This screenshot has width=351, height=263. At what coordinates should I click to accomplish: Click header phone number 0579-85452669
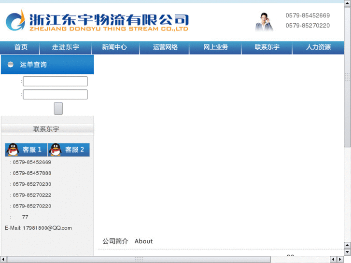click(308, 15)
